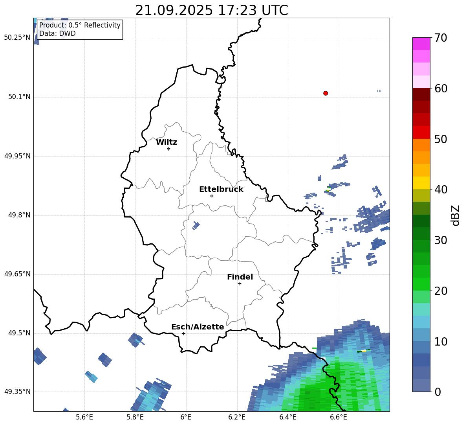Screen dimensions: 465x425
Task: Click the 6.6°E longitude tick label
Action: (339, 417)
